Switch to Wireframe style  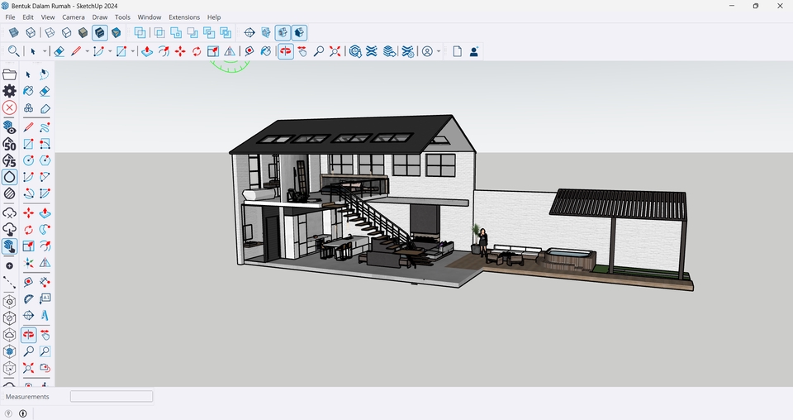(50, 33)
